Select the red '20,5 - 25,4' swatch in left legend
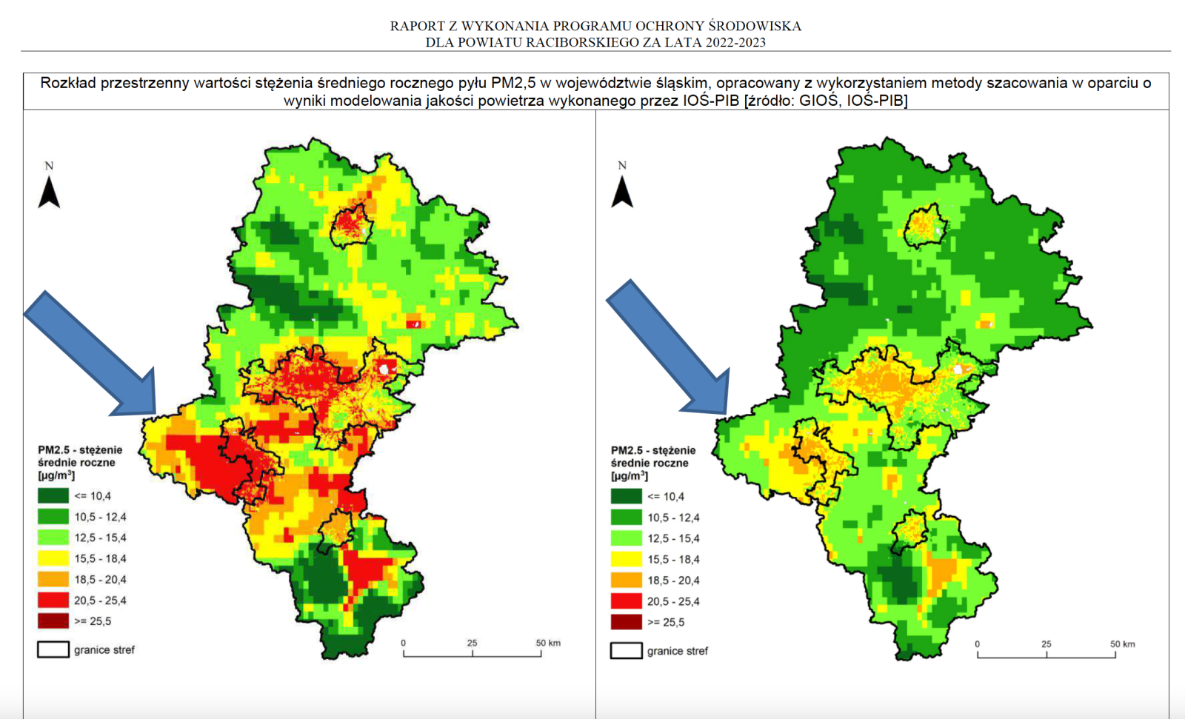Viewport: 1185px width, 719px height. 53,601
